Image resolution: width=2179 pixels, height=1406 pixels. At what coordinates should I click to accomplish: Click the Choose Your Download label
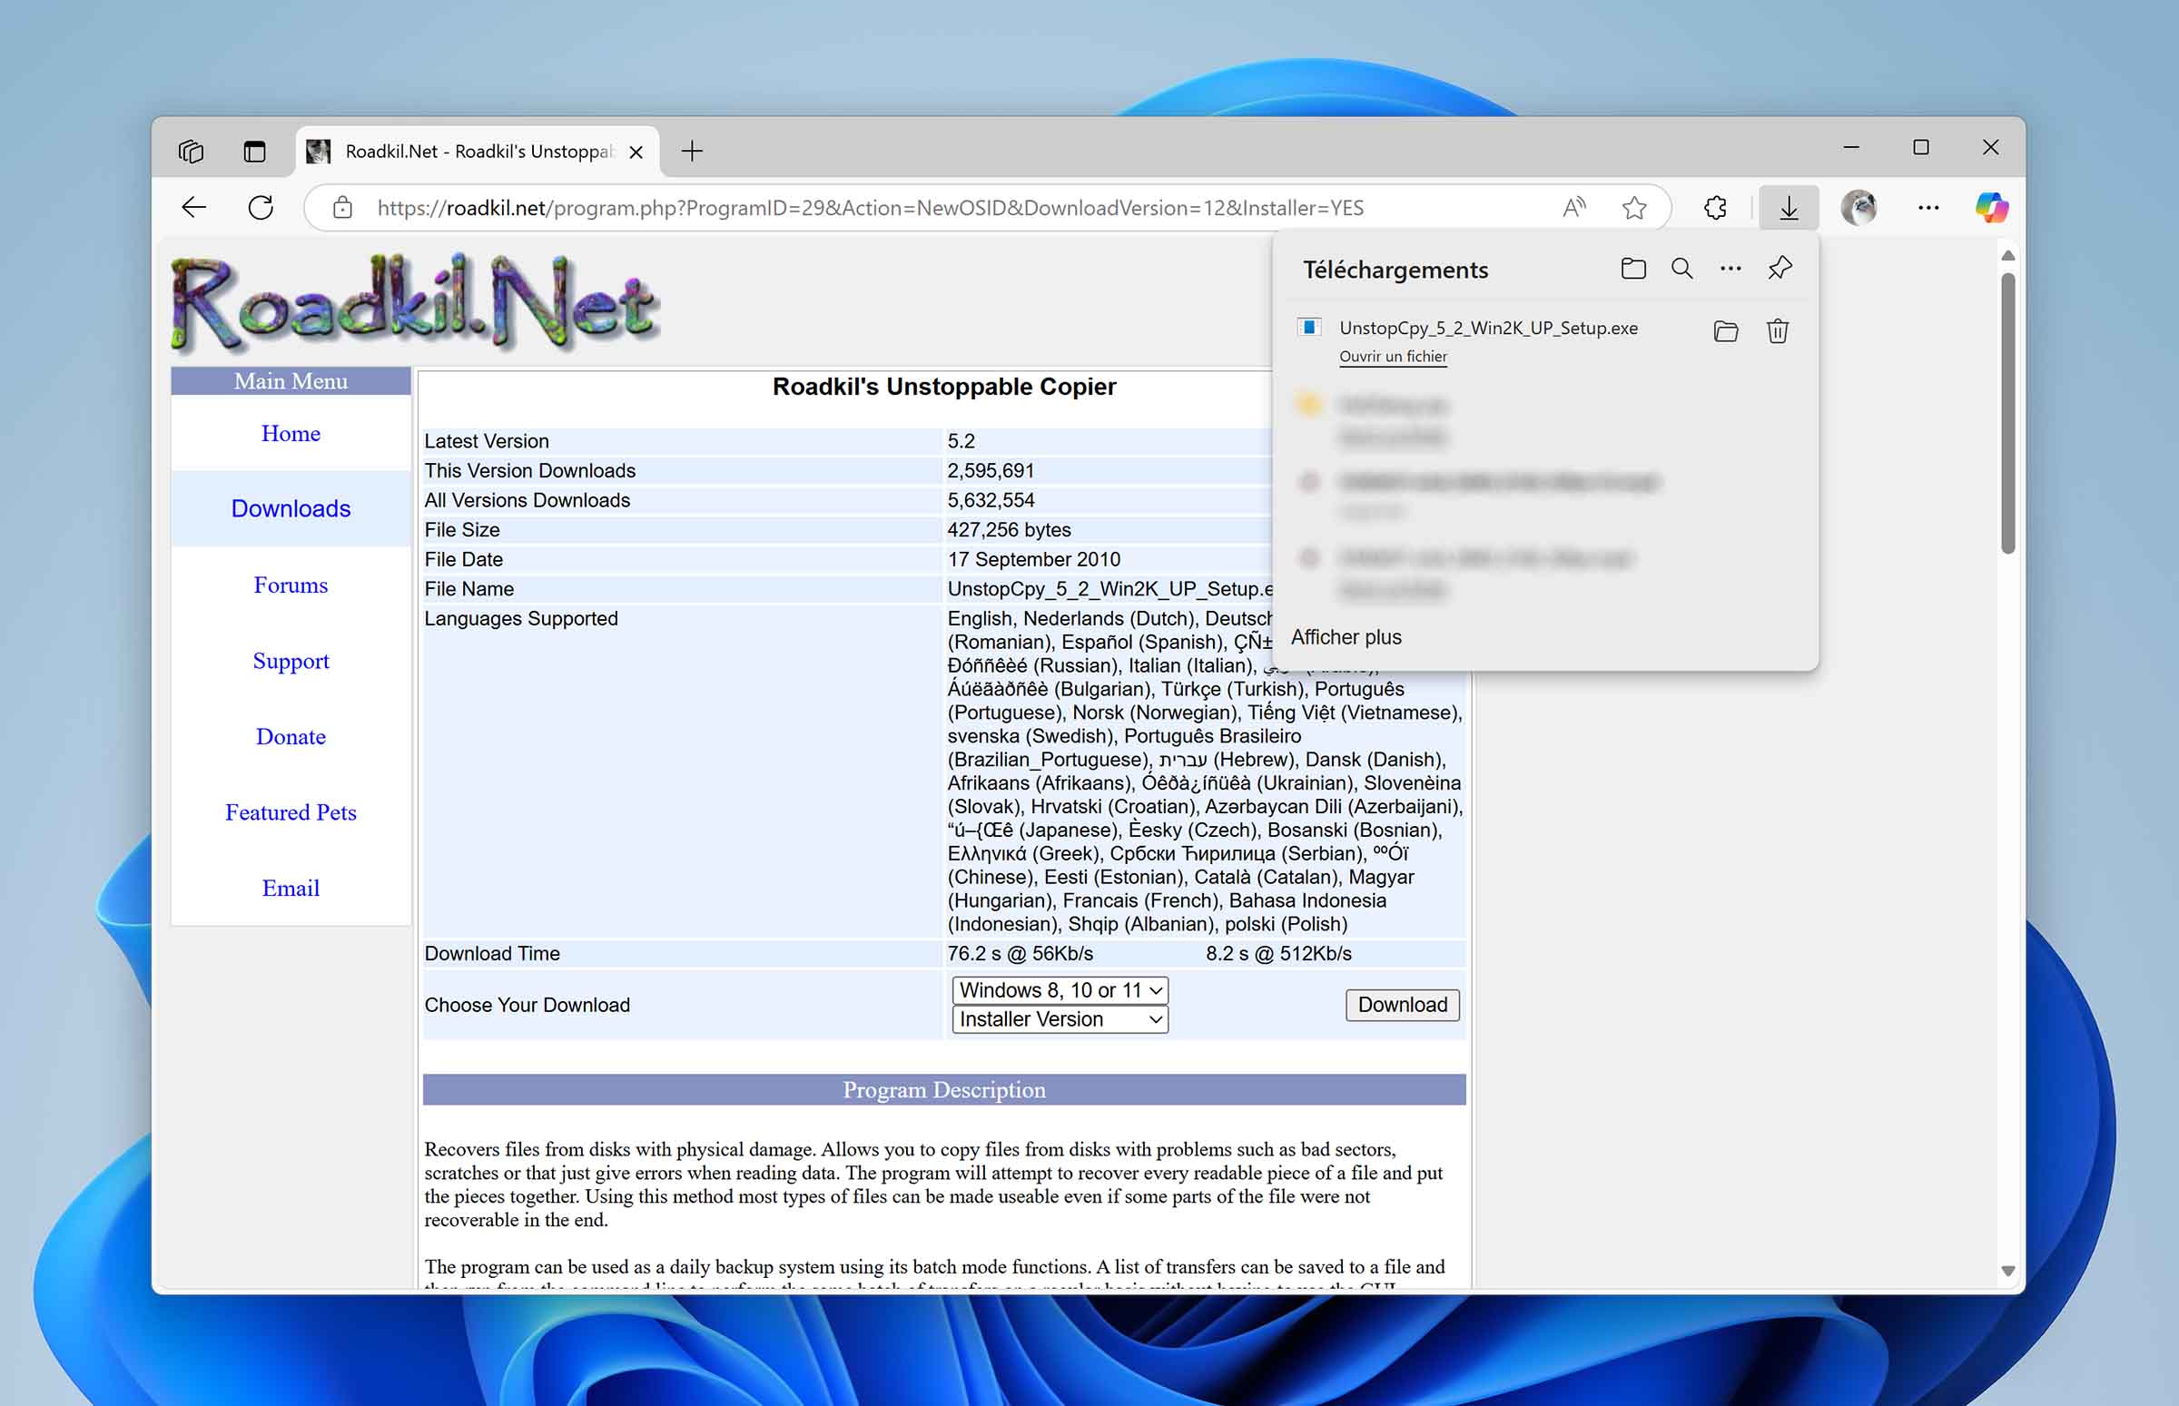point(526,1004)
